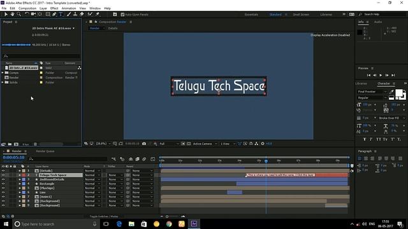Open the Active Camera dropdown
Viewport: 408px width, 229px height.
pos(205,144)
